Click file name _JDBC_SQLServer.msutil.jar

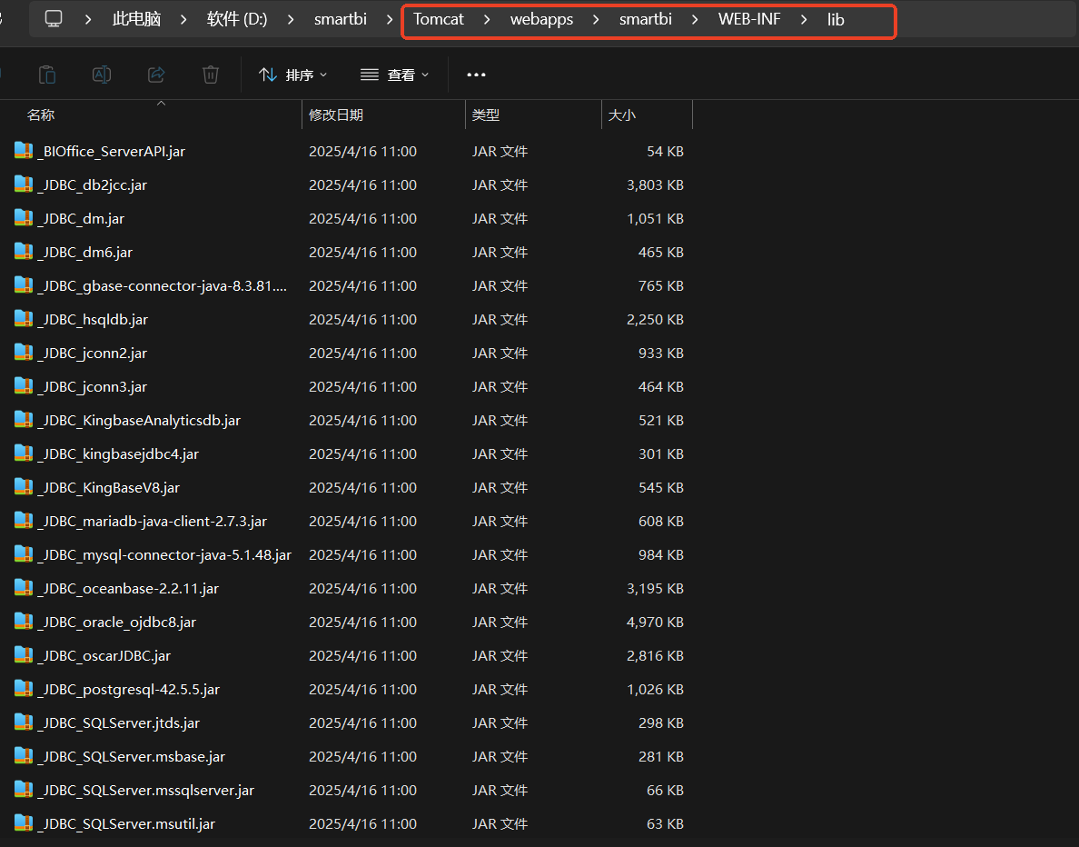click(x=126, y=824)
